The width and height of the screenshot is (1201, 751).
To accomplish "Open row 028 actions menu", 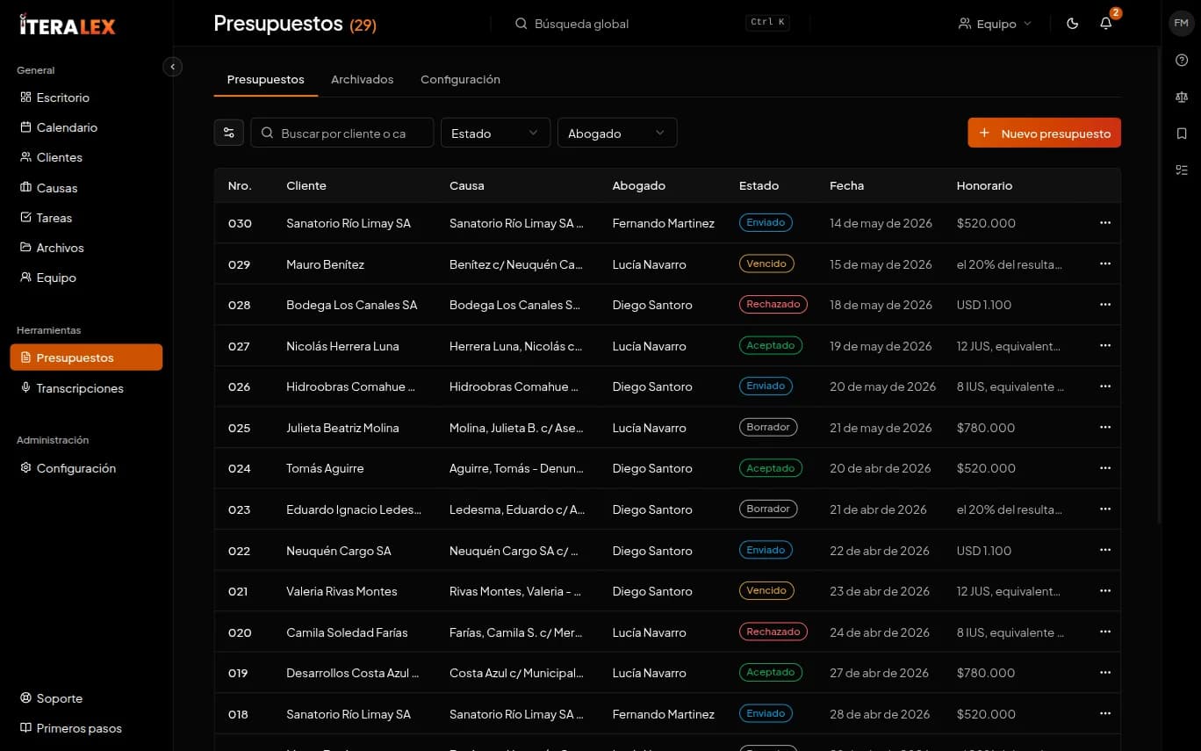I will (1105, 305).
